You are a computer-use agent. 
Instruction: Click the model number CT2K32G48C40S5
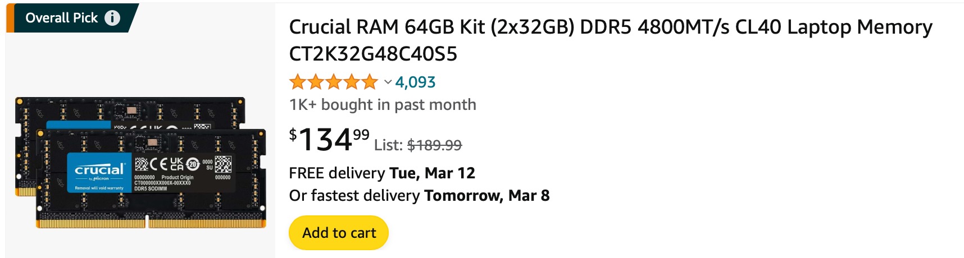tap(373, 54)
